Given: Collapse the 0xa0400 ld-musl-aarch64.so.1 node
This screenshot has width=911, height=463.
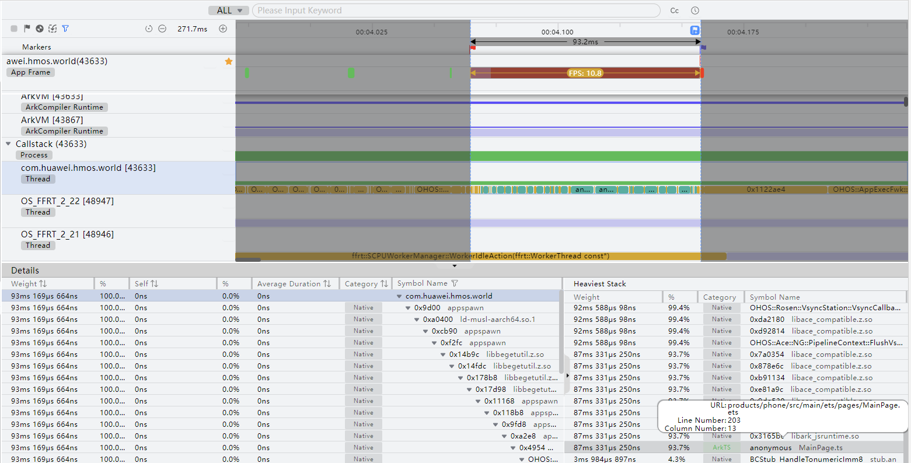Looking at the screenshot, I should 417,320.
